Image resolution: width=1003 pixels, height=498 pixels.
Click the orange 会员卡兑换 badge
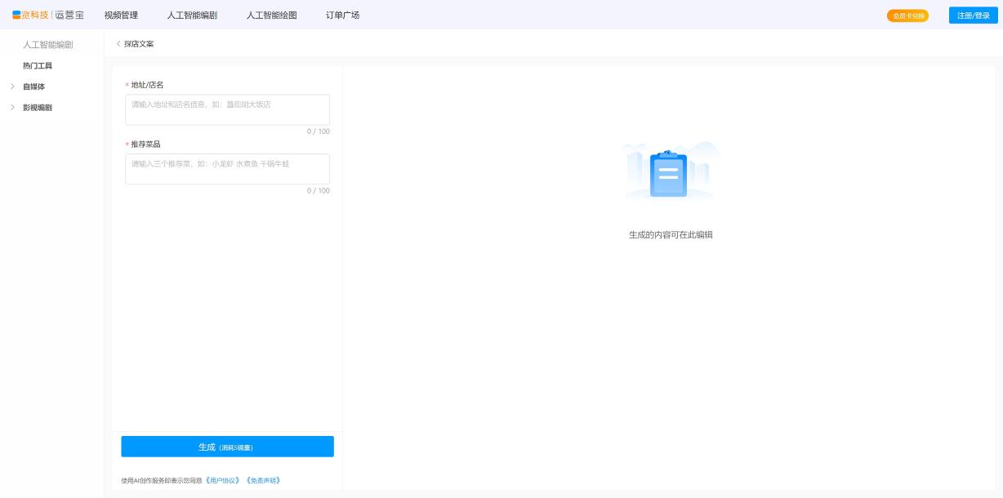[907, 16]
